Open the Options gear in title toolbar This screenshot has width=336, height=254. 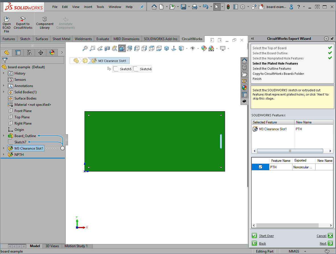point(243,7)
